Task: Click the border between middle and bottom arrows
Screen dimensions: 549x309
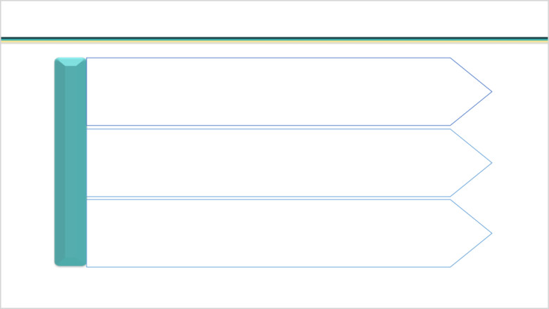Action: pos(268,198)
